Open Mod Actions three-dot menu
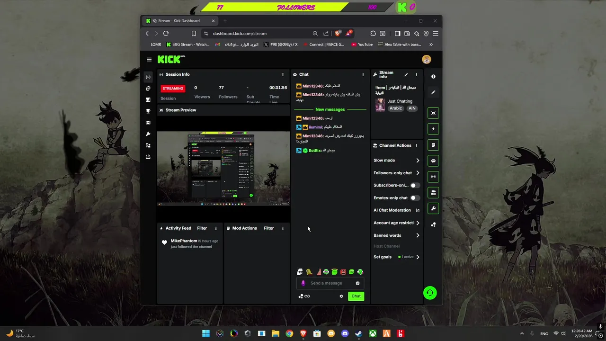Image resolution: width=606 pixels, height=341 pixels. coord(283,228)
